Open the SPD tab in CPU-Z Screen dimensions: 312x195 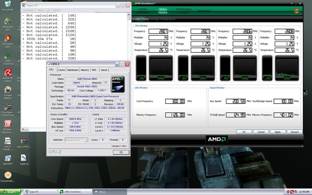click(94, 70)
